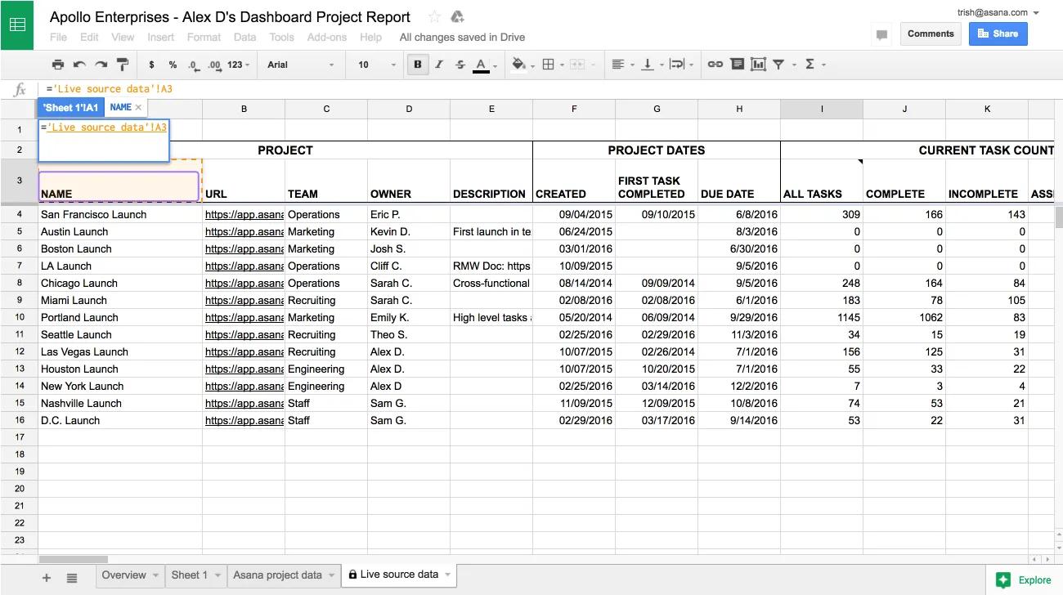Click the Undo arrow icon

click(79, 65)
